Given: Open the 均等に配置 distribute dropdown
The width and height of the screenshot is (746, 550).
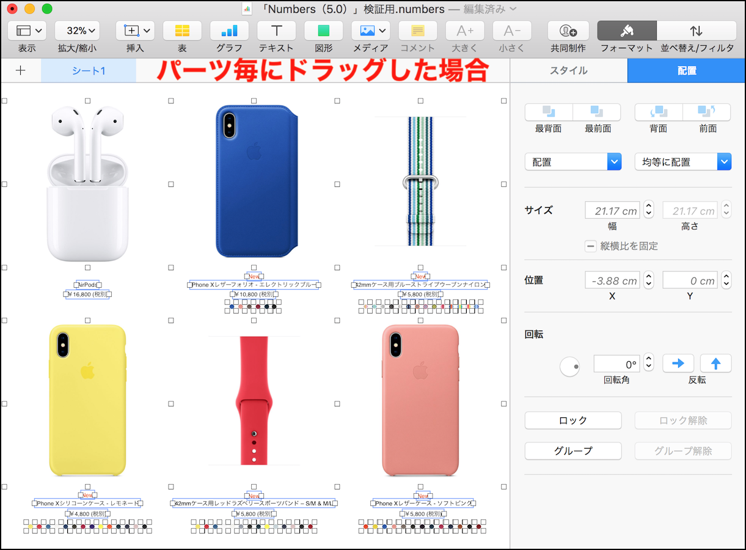Looking at the screenshot, I should point(683,162).
